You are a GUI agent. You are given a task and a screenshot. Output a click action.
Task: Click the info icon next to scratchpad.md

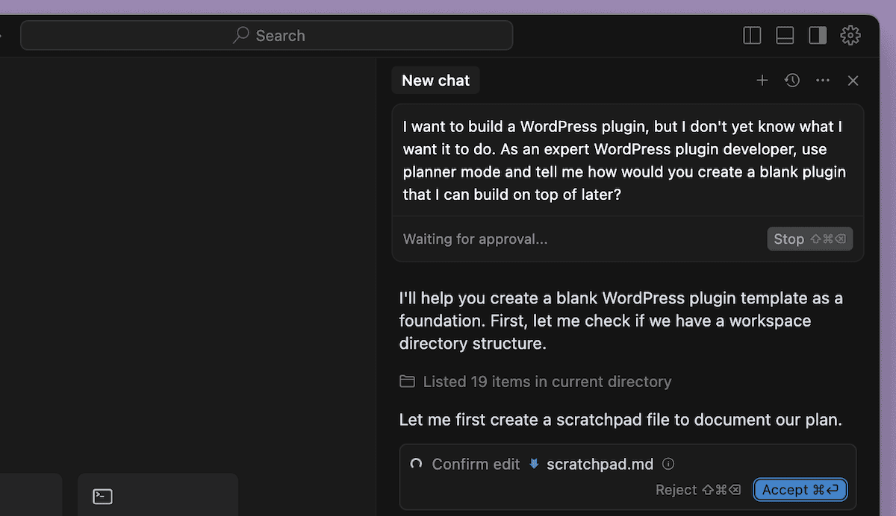(668, 464)
